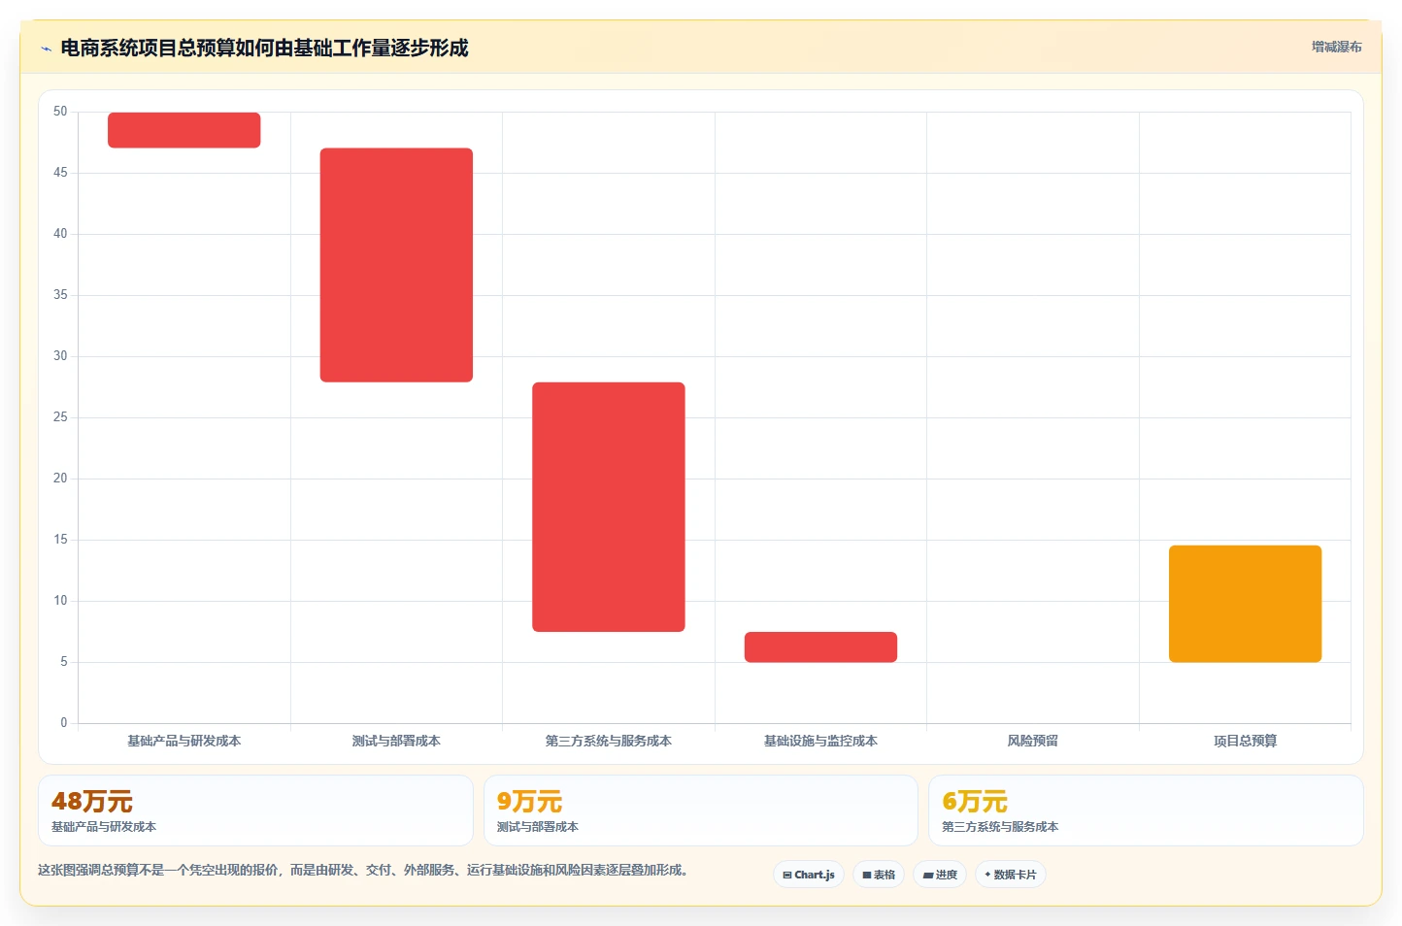Click the orange 项目总预算 bar
Screen dimensions: 1402x926
tap(1245, 604)
